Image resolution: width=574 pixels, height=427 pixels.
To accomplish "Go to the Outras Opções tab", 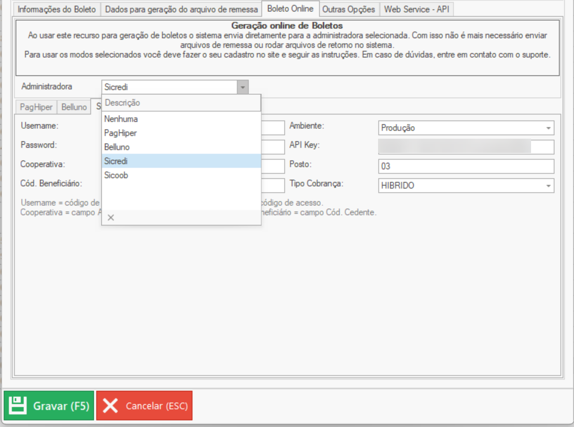I will point(348,9).
